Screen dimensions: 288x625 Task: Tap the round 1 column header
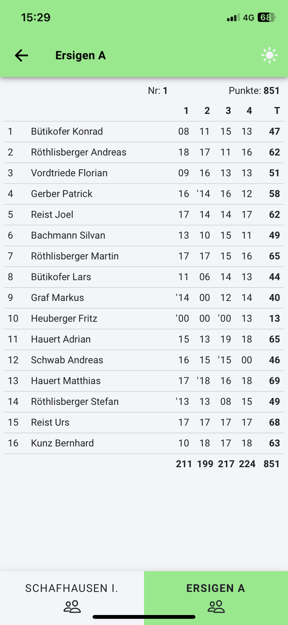(186, 111)
